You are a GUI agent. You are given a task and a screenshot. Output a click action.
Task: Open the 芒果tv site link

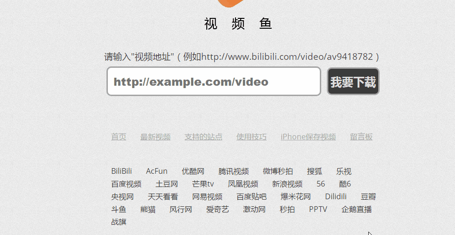click(x=203, y=184)
